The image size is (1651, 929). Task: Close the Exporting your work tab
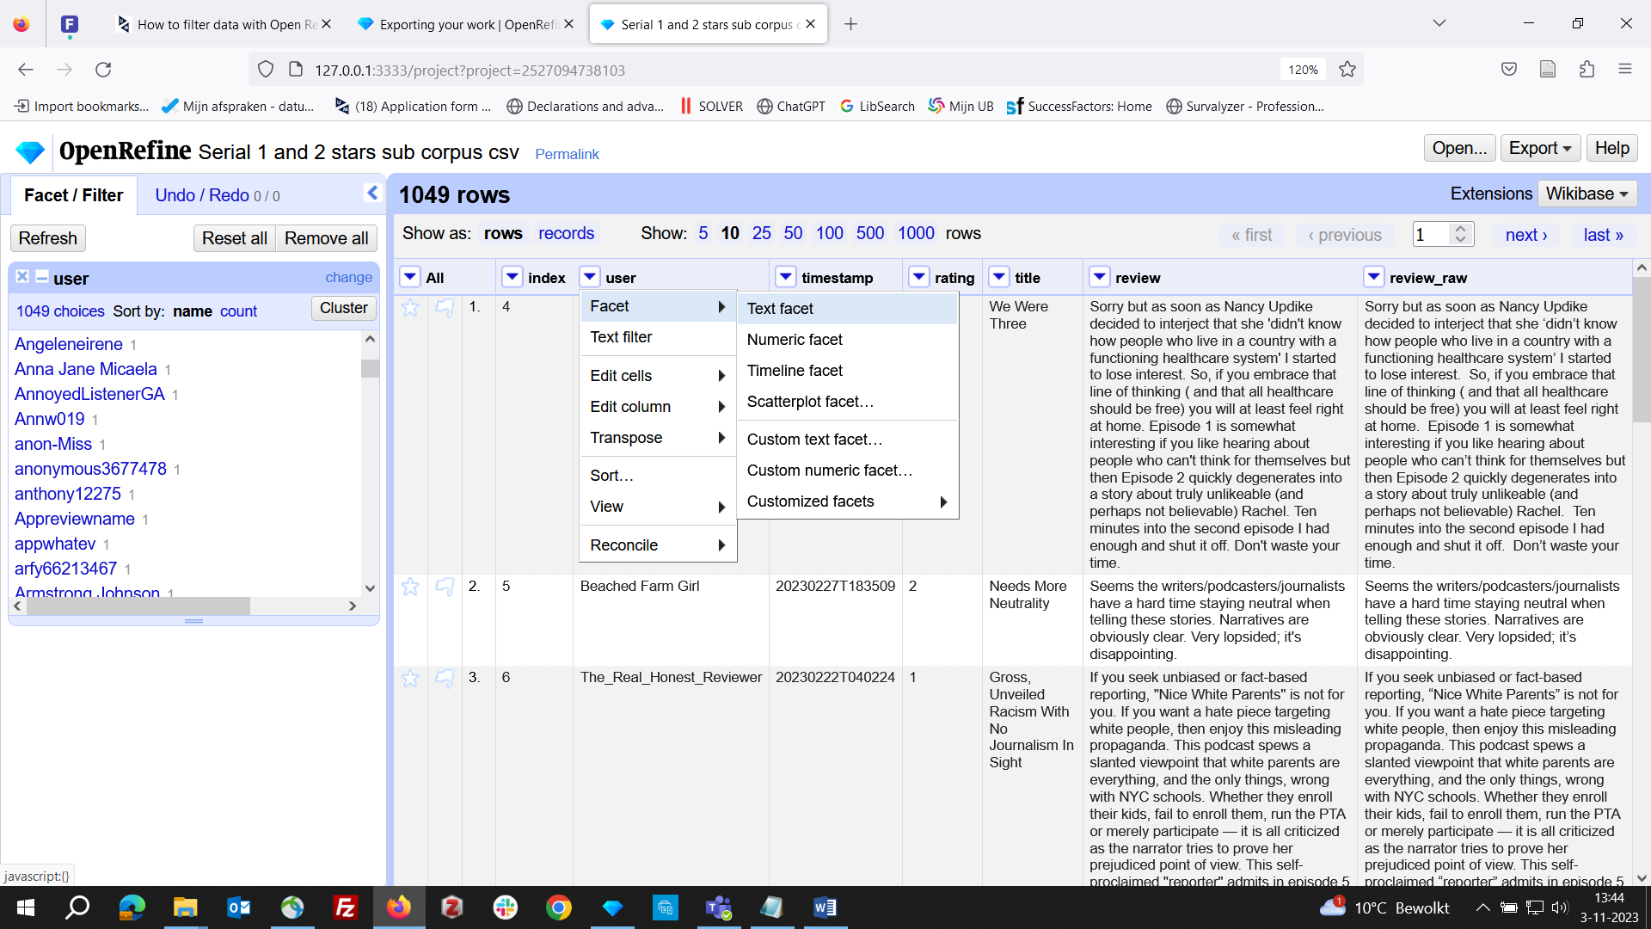click(x=568, y=24)
